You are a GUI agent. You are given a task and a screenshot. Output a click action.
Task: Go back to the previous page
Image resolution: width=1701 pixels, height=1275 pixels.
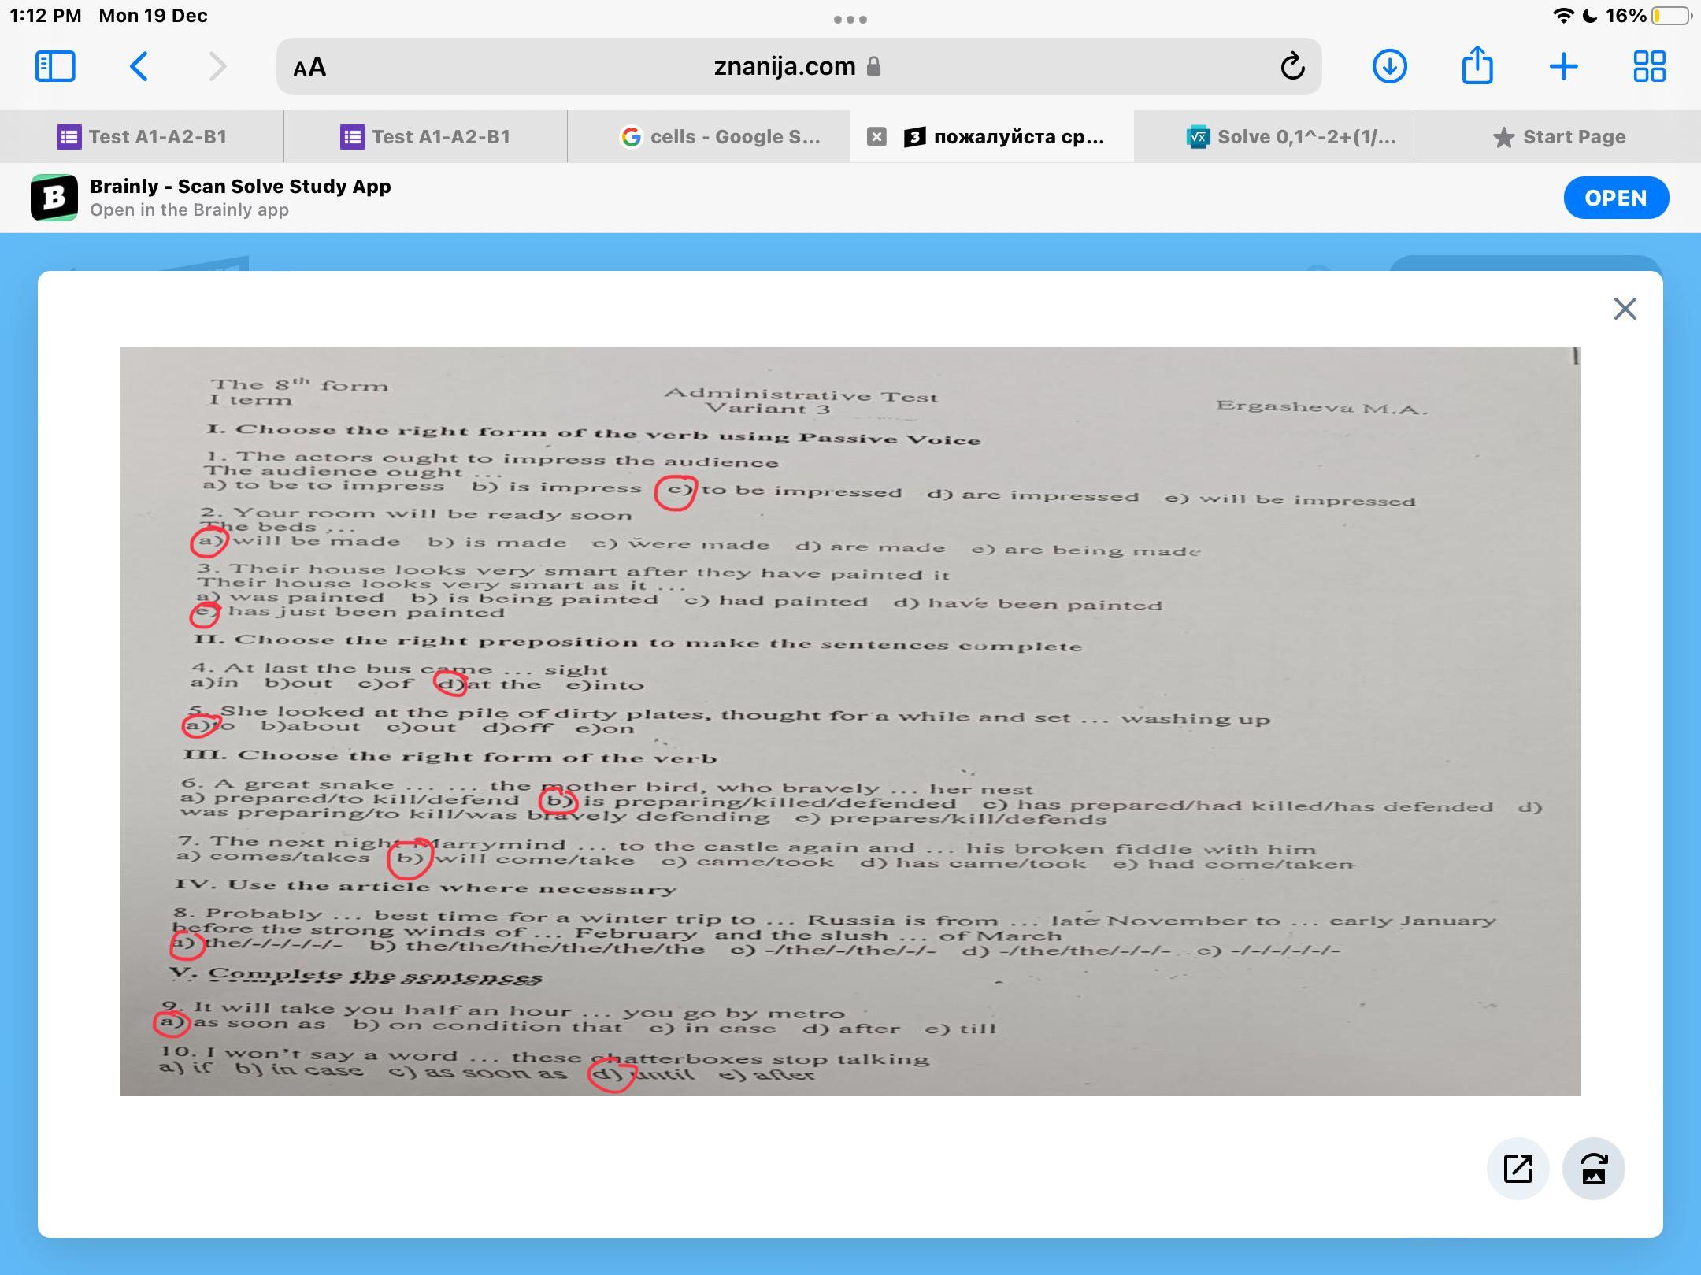pos(139,66)
